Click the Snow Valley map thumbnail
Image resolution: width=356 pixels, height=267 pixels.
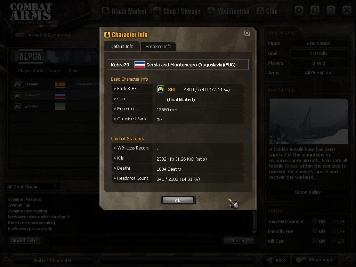point(309,121)
